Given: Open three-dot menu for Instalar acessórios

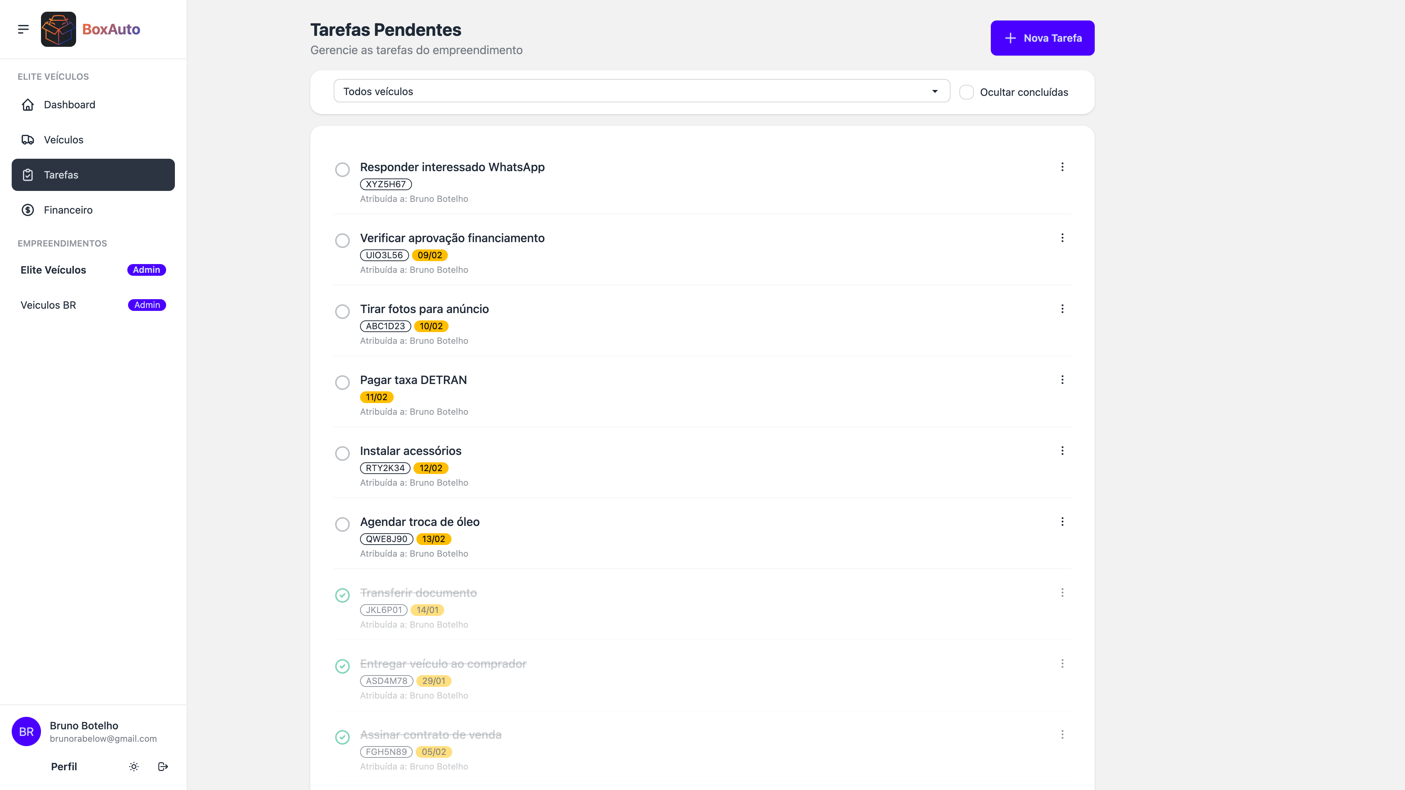Looking at the screenshot, I should [1062, 450].
